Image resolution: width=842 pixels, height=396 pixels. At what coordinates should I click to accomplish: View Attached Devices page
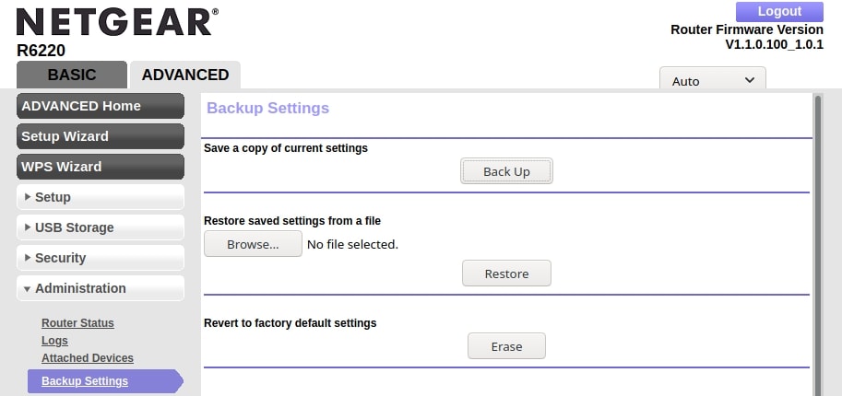click(x=88, y=358)
